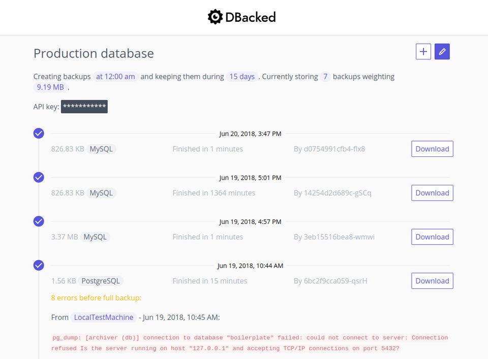Click the checkmark for Jun 19 4:57 PM backup
This screenshot has height=359, width=488.
click(x=39, y=221)
